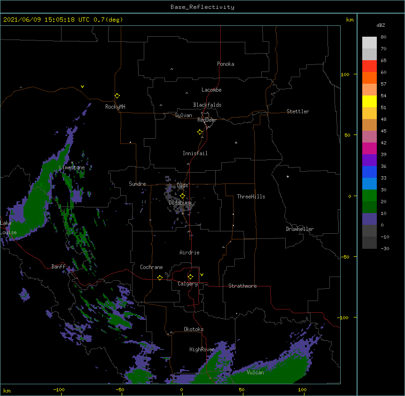Click the Cochrane town label
This screenshot has width=405, height=396.
[151, 267]
